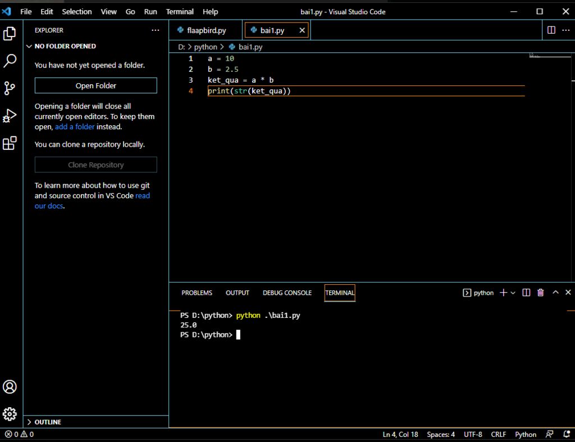Open the Run and Debug view
The width and height of the screenshot is (575, 442).
(10, 116)
